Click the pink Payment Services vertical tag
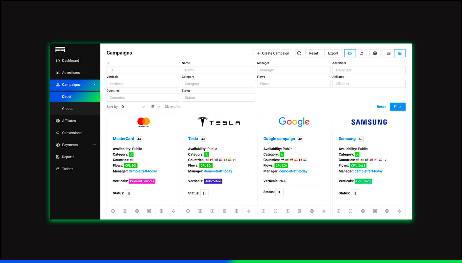Screen dimensions: 462x263 142,181
